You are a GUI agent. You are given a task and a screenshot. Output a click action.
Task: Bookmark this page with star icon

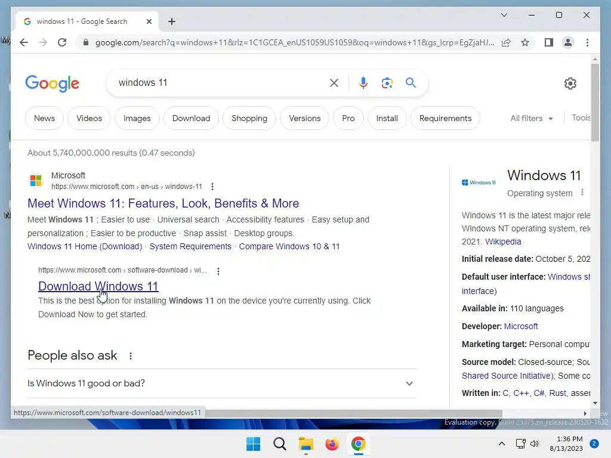pos(525,42)
